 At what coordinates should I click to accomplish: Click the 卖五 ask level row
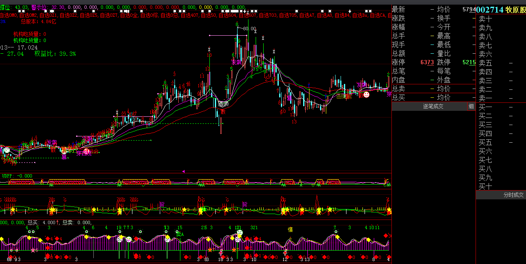pos(501,63)
